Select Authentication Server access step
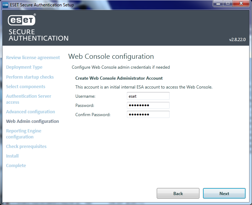Screen dimensions: 252x205 [28, 99]
